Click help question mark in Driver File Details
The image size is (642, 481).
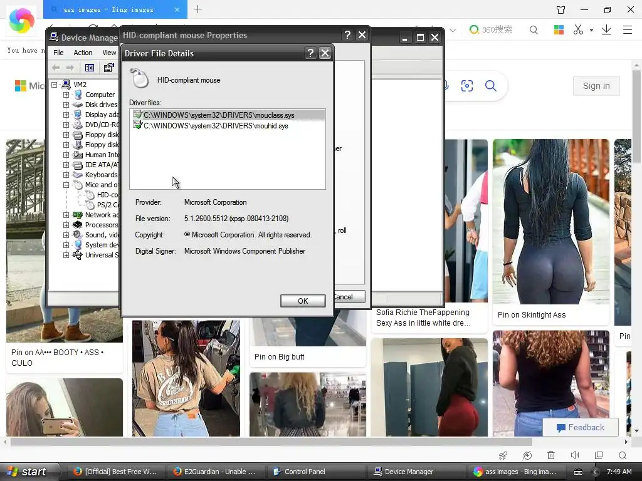(310, 53)
